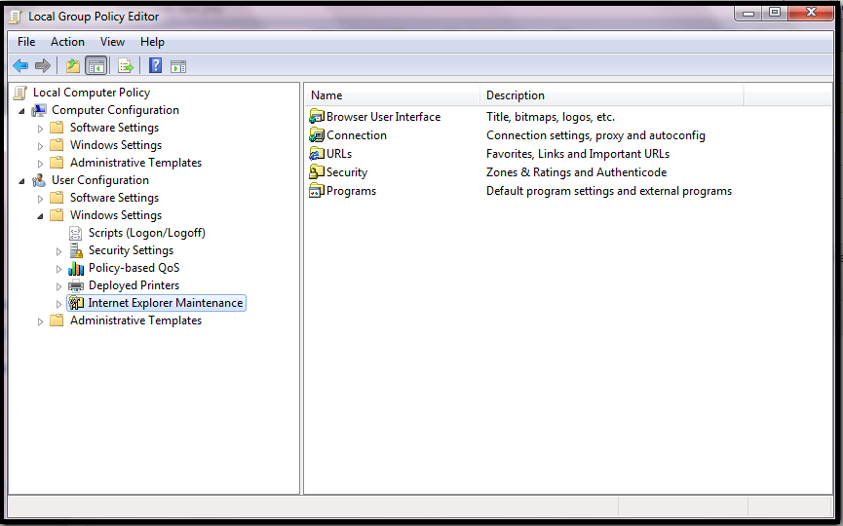This screenshot has height=526, width=843.
Task: Click the Computer Configuration computer icon
Action: click(39, 110)
